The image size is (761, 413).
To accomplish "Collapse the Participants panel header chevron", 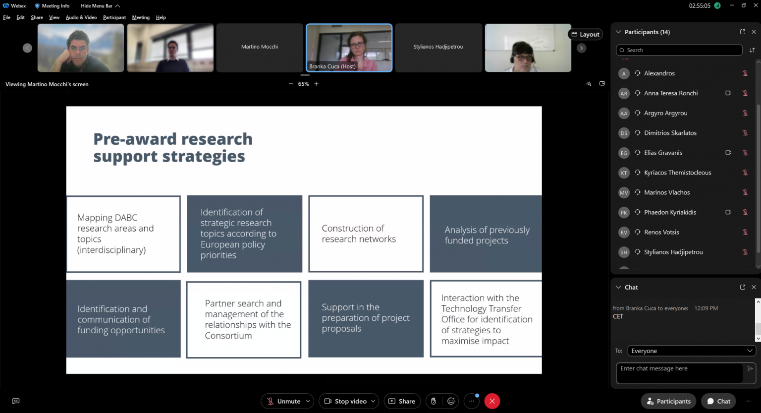I will pyautogui.click(x=618, y=32).
